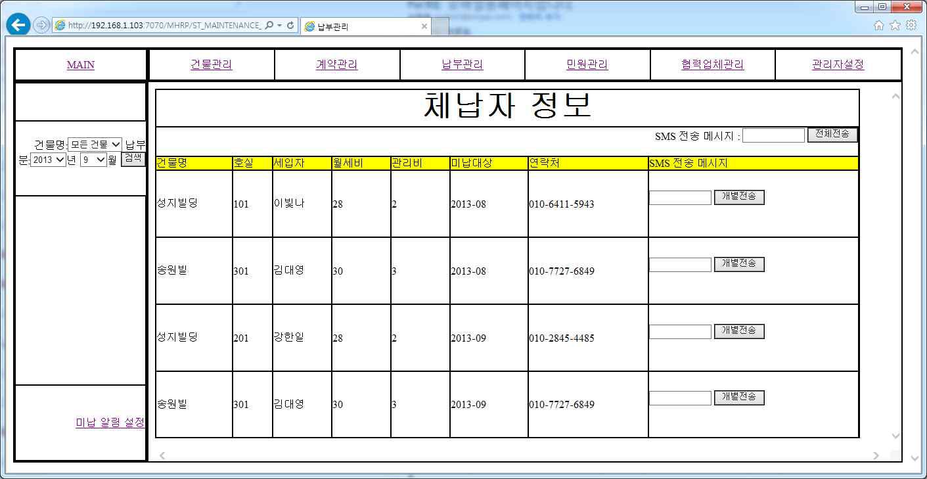927x479 pixels.
Task: Click the URL address bar field
Action: [x=159, y=26]
